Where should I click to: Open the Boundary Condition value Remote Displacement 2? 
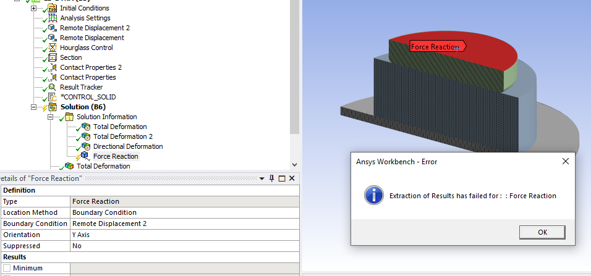[185, 224]
